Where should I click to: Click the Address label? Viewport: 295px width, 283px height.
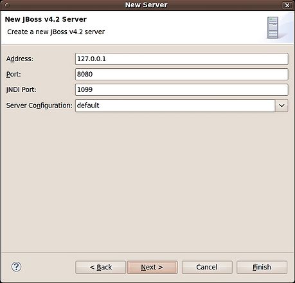[20, 59]
